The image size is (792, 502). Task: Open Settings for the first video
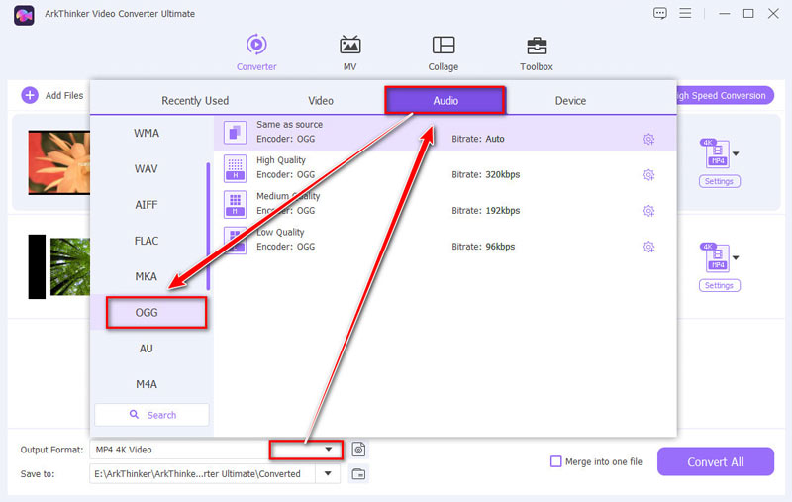[720, 181]
